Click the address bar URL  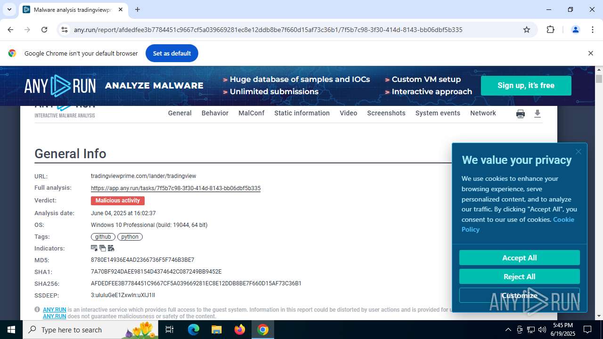click(268, 30)
